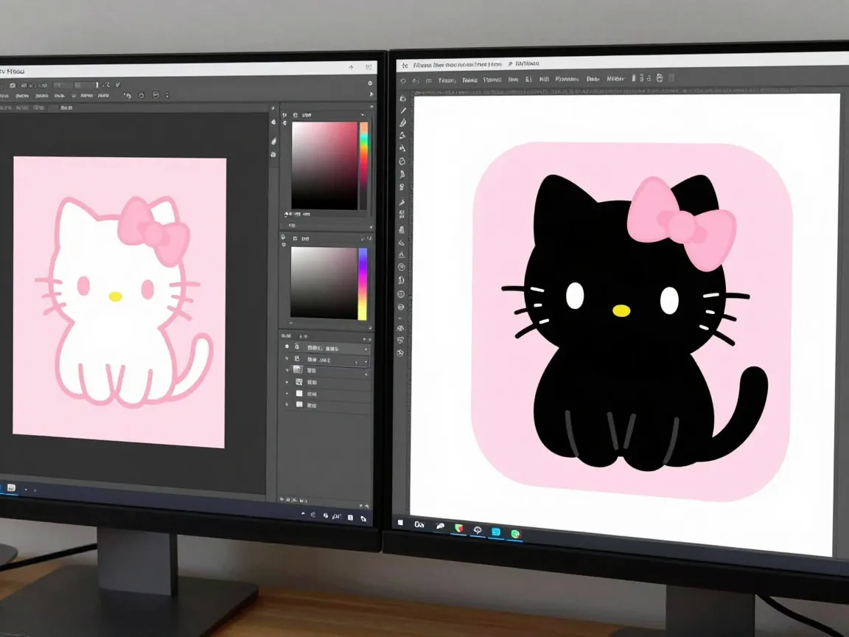Screen dimensions: 849x637
Task: Expand the arrow at right of the third layer row
Action: 366,375
